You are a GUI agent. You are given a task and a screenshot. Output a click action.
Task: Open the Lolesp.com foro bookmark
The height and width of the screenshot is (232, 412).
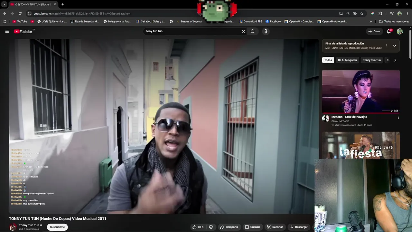click(x=117, y=22)
